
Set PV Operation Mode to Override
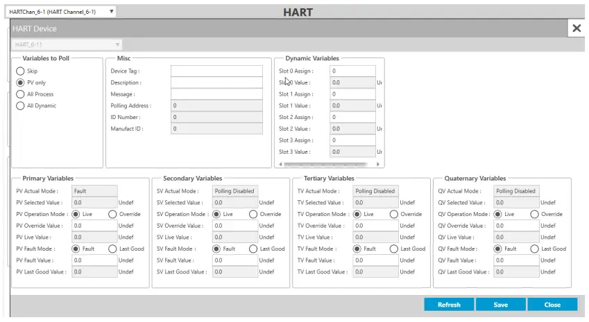[x=112, y=214]
